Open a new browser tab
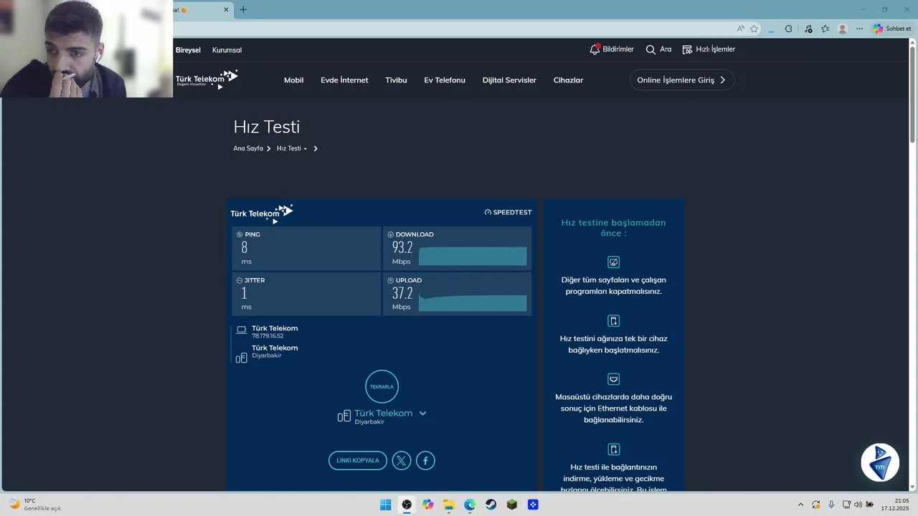918x516 pixels. tap(243, 10)
